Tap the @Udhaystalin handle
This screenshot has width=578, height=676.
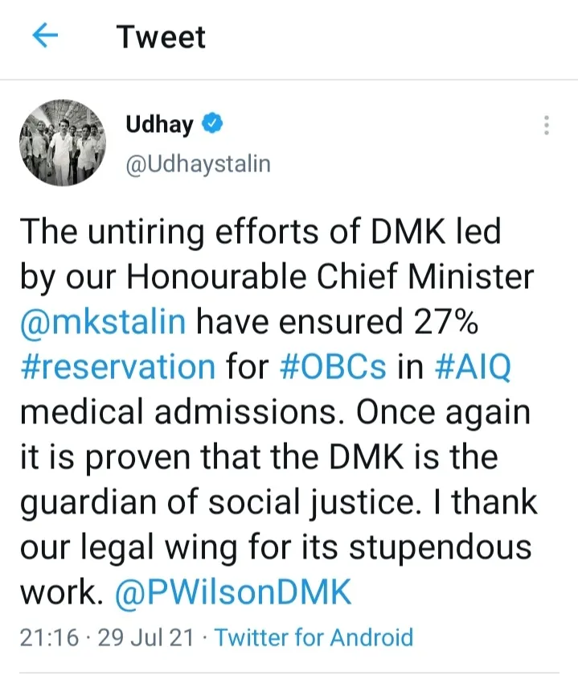198,165
